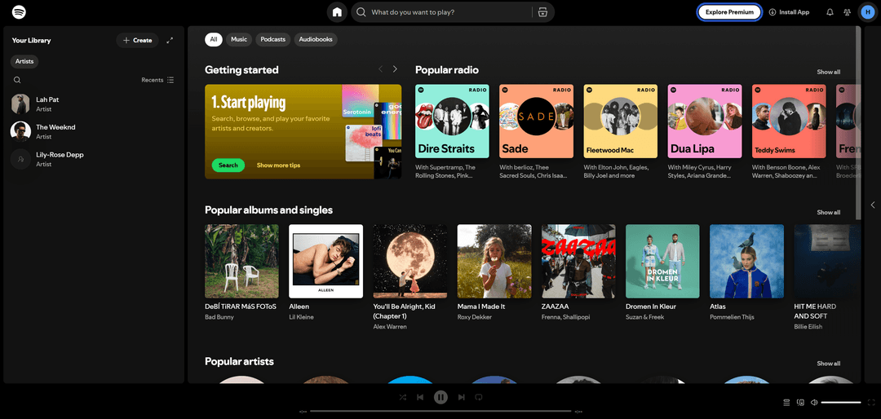The image size is (881, 419).
Task: Click the Install App download icon
Action: click(x=773, y=11)
